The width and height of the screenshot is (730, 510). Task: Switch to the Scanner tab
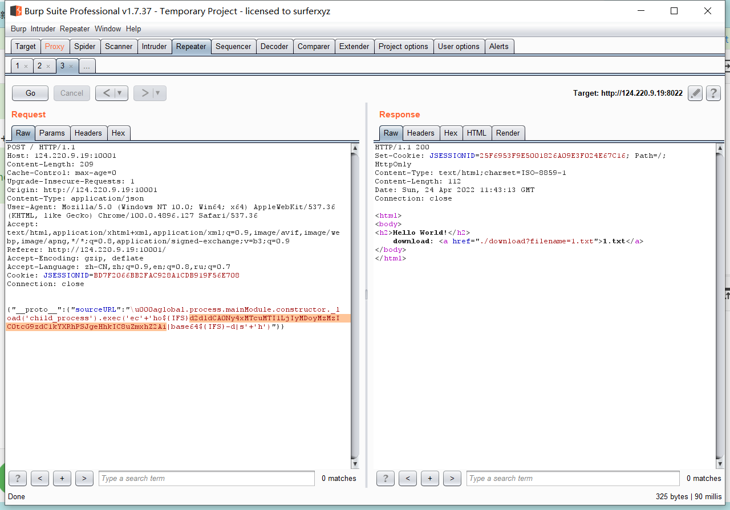pyautogui.click(x=119, y=46)
